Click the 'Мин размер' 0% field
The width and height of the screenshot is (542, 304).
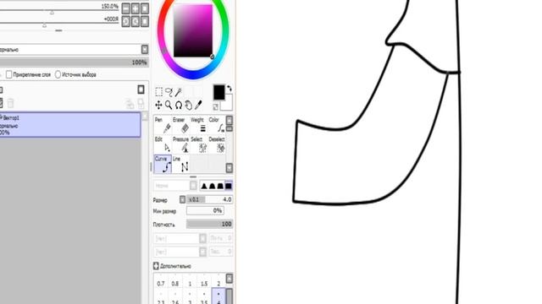point(205,210)
